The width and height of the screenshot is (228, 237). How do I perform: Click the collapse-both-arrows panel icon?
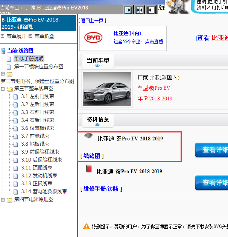140,10
